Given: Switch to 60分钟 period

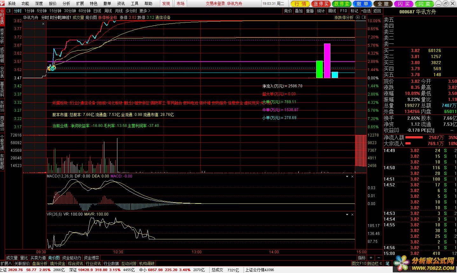Looking at the screenshot, I should click(x=85, y=11).
